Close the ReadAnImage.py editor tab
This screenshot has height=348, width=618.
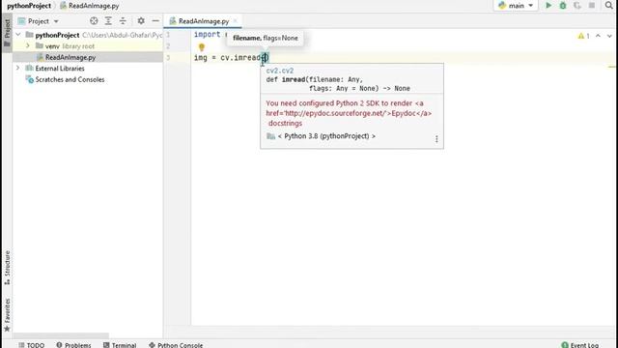(x=236, y=21)
